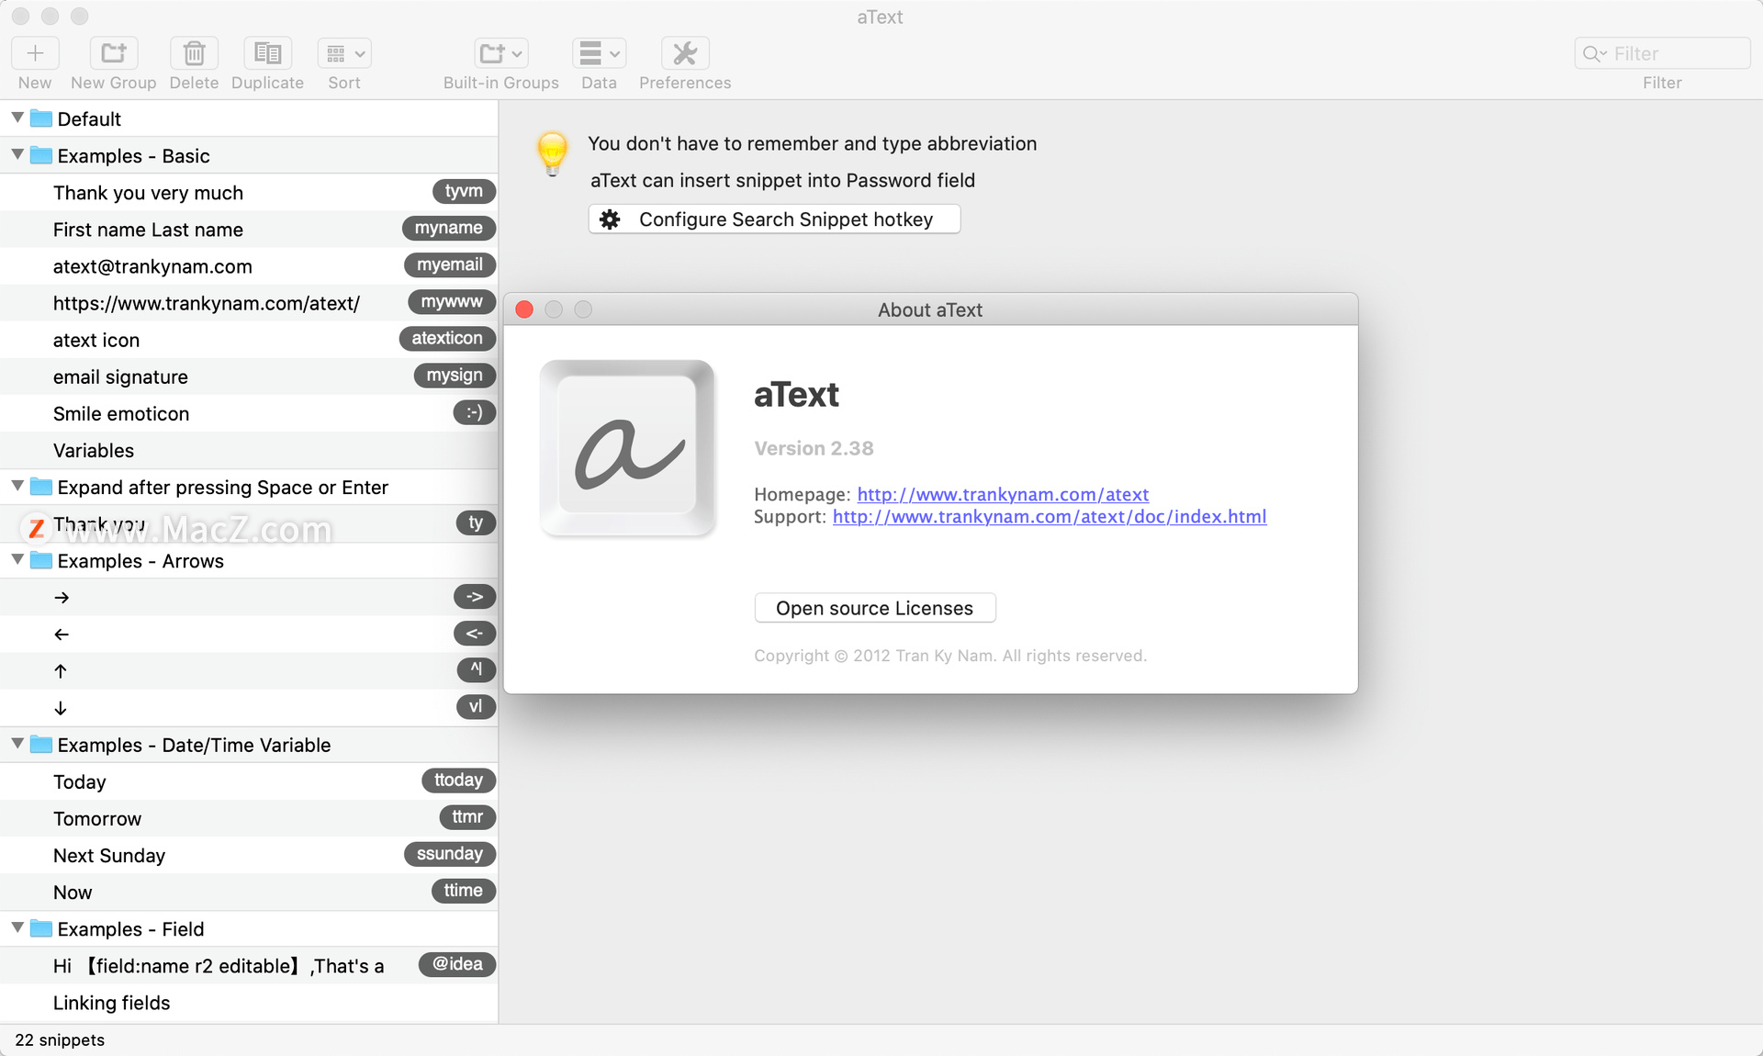
Task: Toggle the Expand after pressing Space group
Action: pyautogui.click(x=17, y=487)
